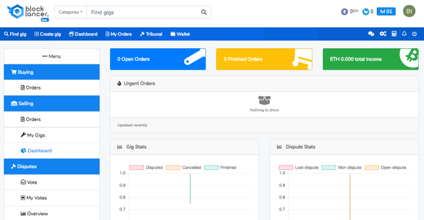Click the empty box Nothing to show icon

pos(264,100)
